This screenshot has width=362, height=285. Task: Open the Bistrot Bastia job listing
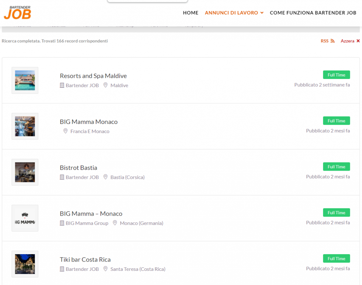[x=78, y=167]
